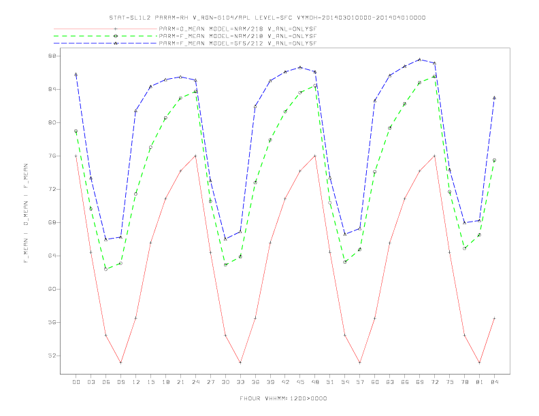Click y-axis tick label 76
This screenshot has width=539, height=416.
[52, 156]
